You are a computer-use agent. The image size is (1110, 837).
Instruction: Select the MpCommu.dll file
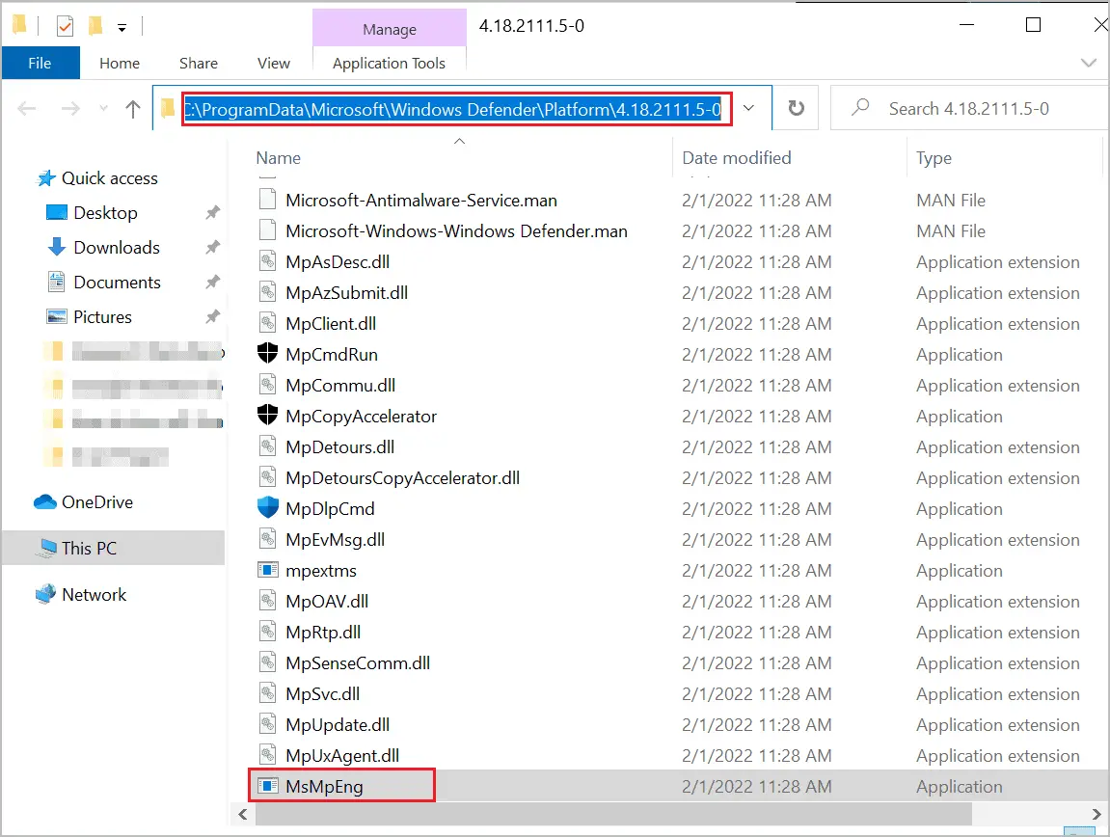click(x=339, y=385)
